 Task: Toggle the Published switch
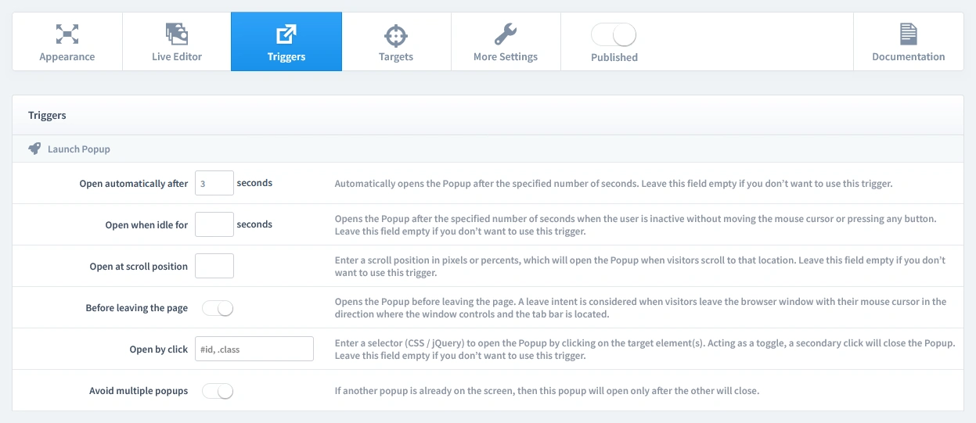coord(614,35)
